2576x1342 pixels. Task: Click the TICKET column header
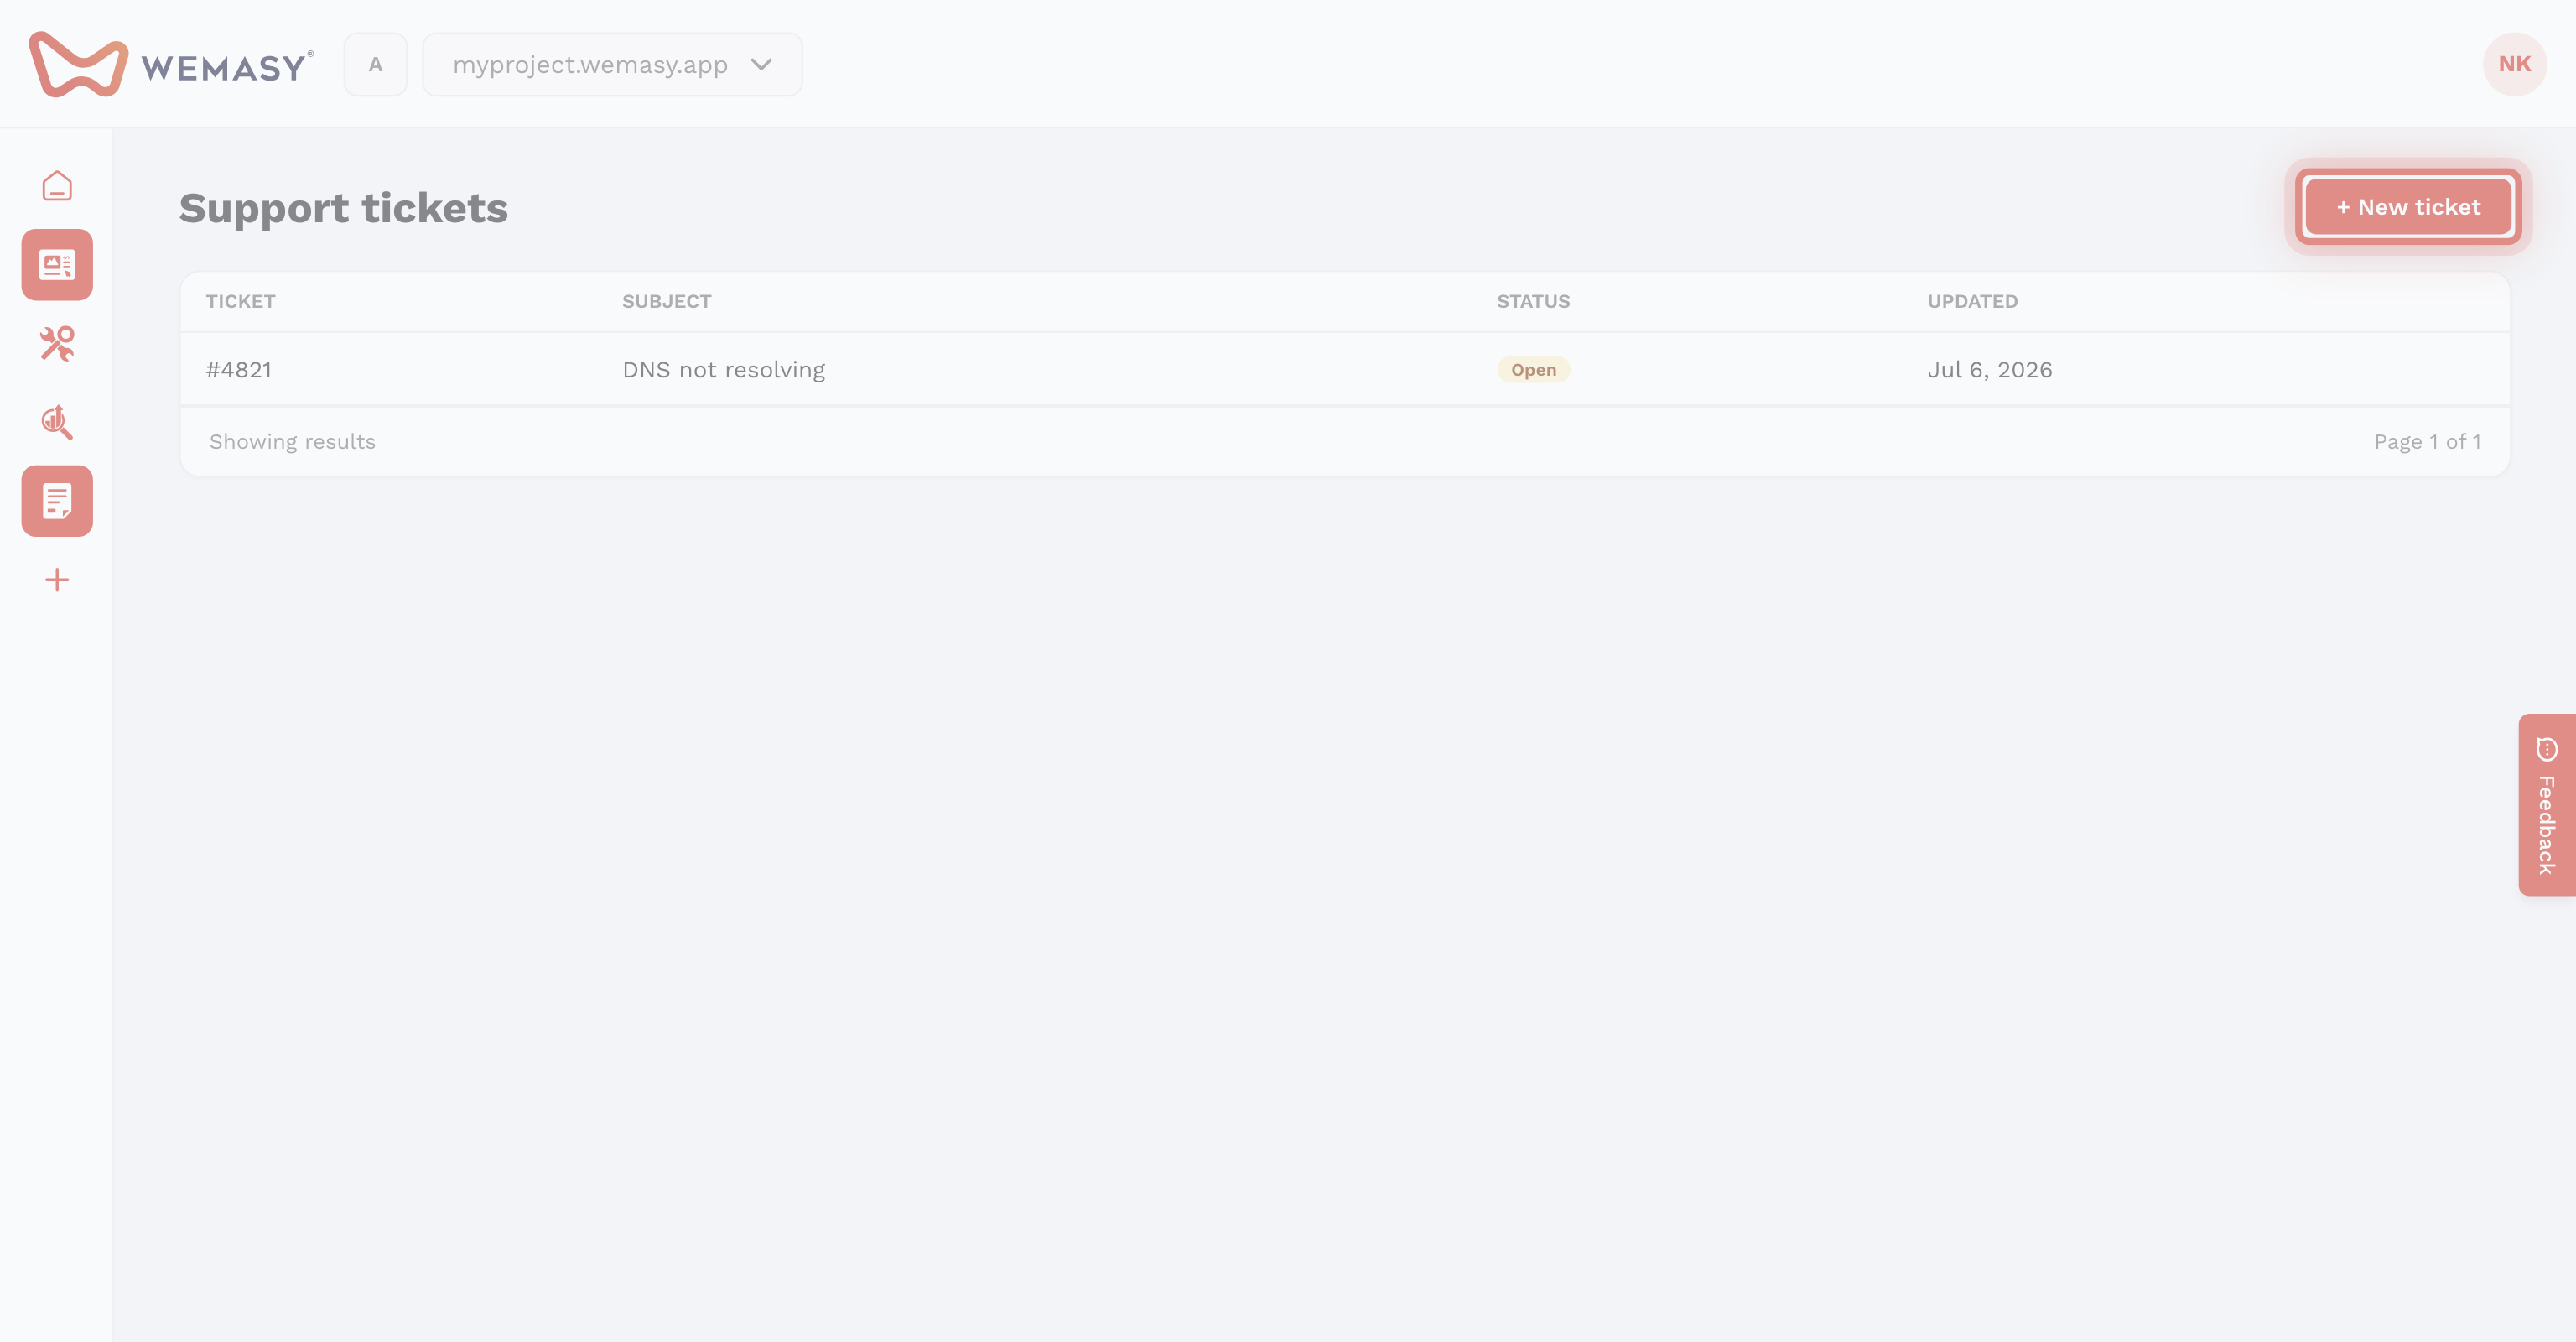(x=241, y=301)
